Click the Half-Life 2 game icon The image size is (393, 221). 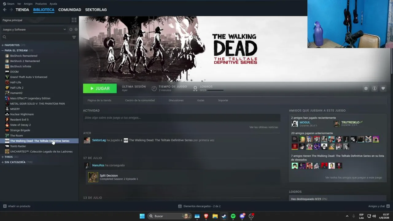click(7, 88)
